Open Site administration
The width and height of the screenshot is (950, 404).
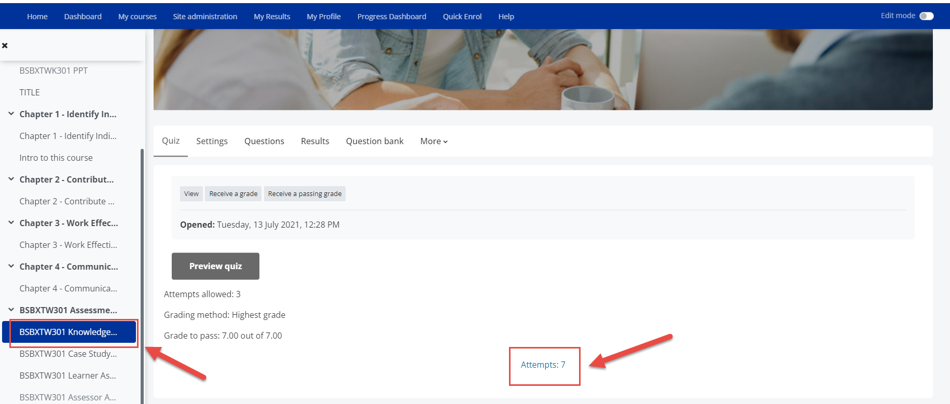205,17
